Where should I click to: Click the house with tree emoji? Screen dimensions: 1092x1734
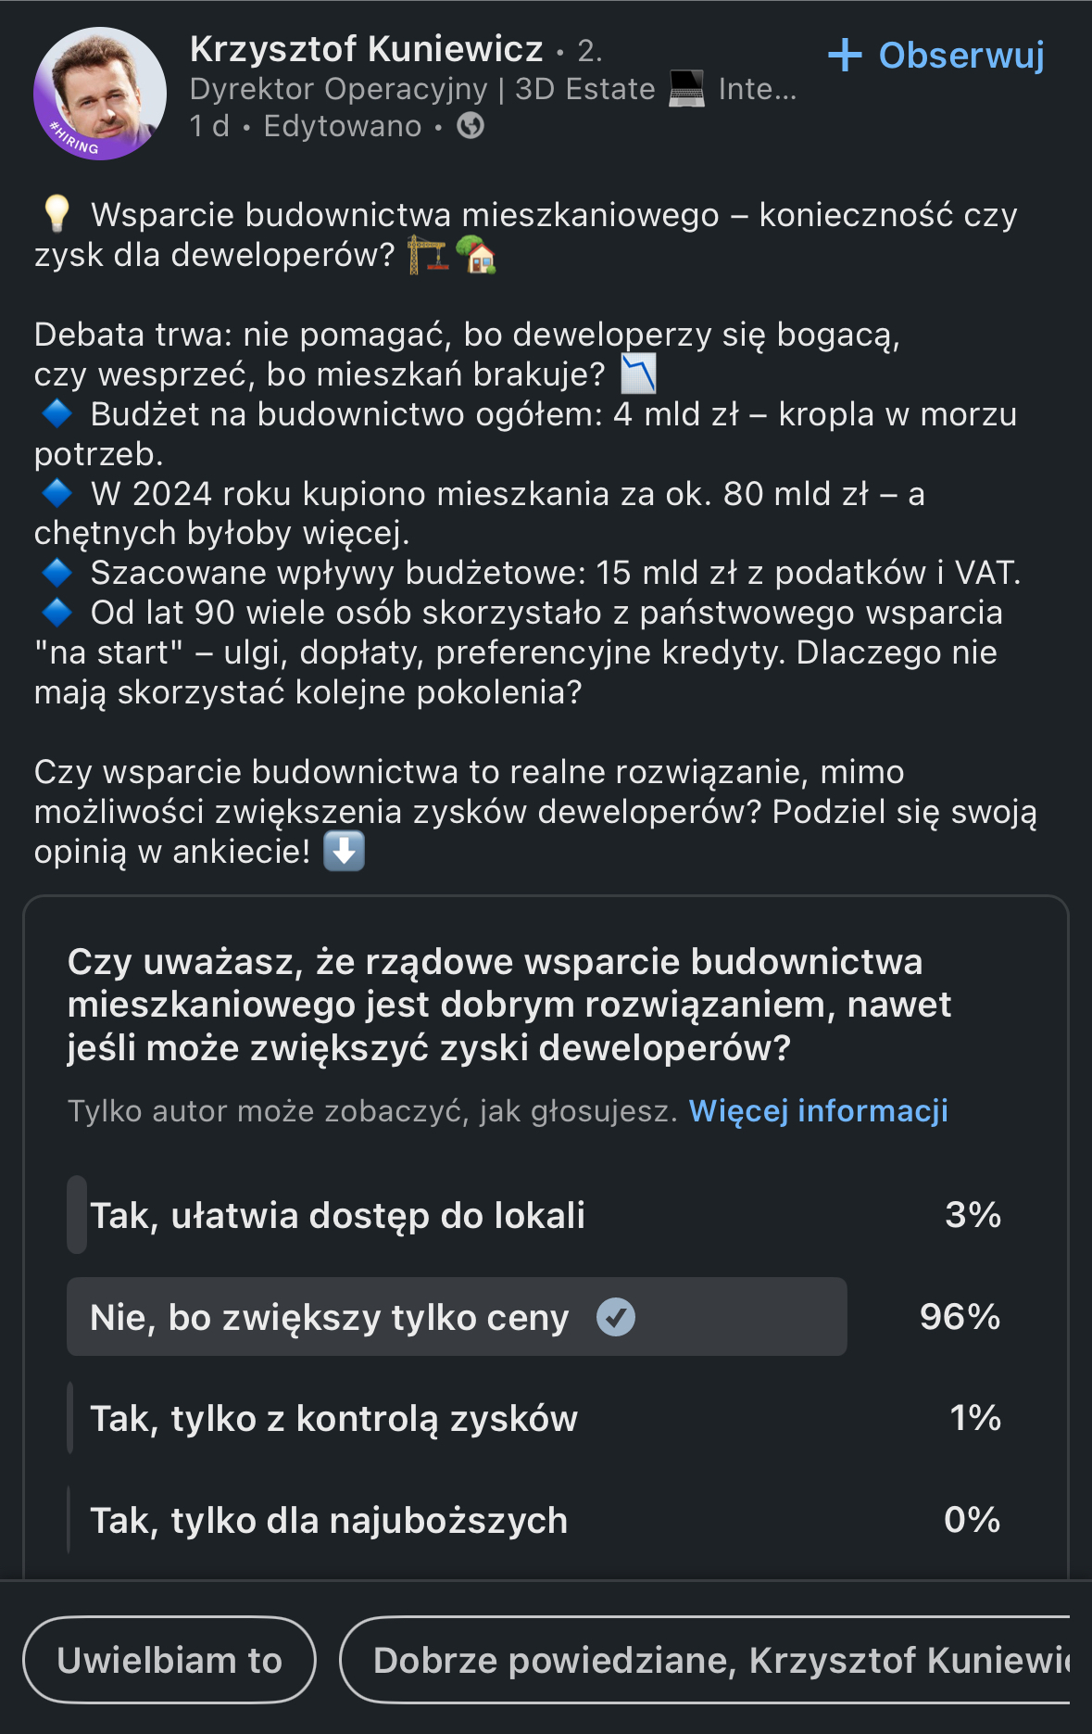(477, 255)
